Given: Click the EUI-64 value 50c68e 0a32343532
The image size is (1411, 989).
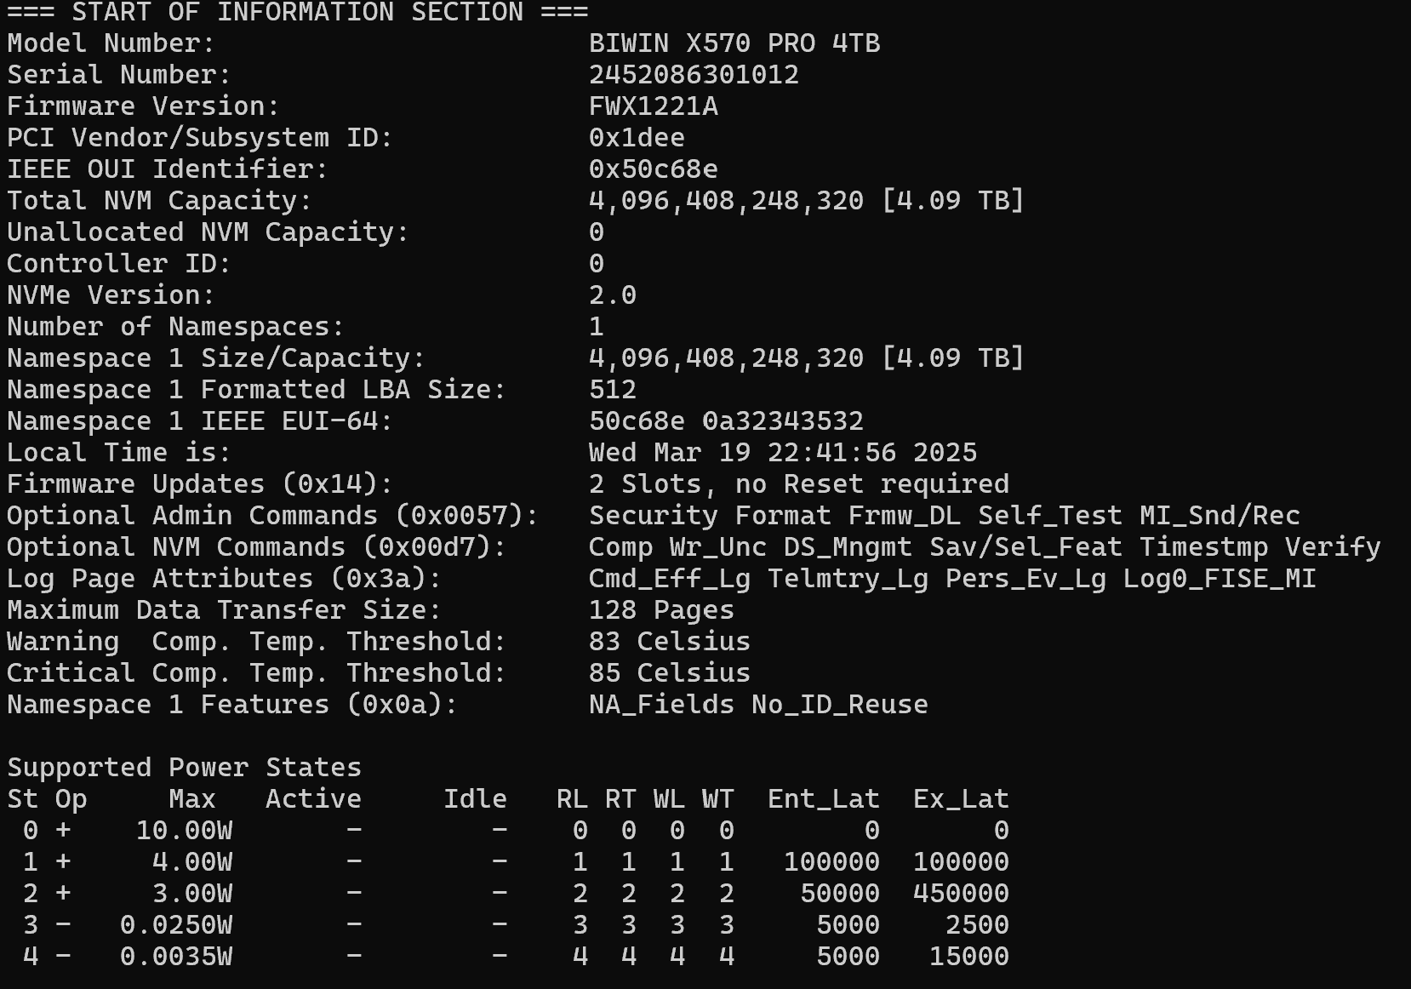Looking at the screenshot, I should pos(726,421).
